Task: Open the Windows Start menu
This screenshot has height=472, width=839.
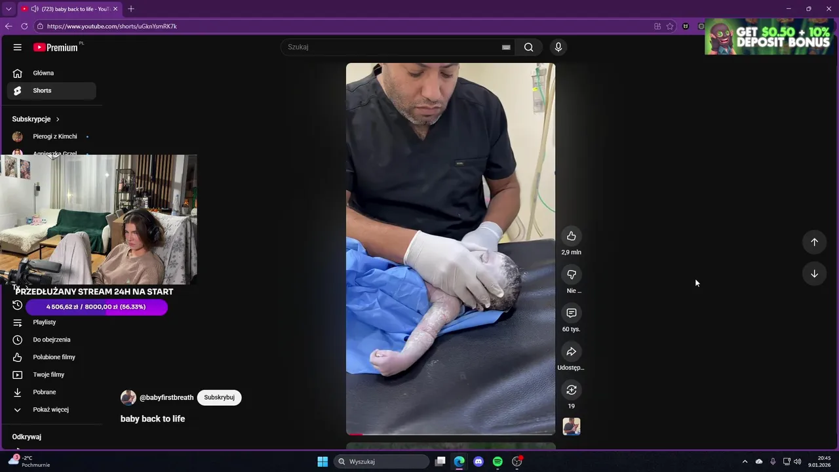Action: tap(322, 462)
